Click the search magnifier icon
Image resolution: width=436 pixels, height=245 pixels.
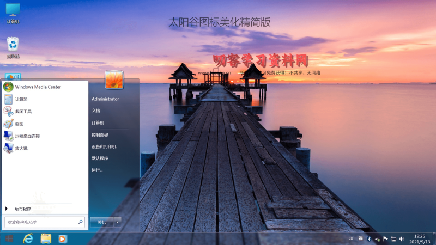(x=80, y=222)
